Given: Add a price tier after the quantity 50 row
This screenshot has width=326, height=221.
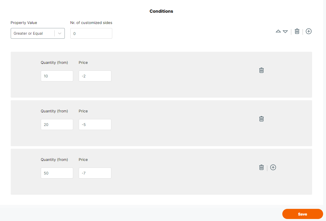Looking at the screenshot, I should tap(273, 168).
